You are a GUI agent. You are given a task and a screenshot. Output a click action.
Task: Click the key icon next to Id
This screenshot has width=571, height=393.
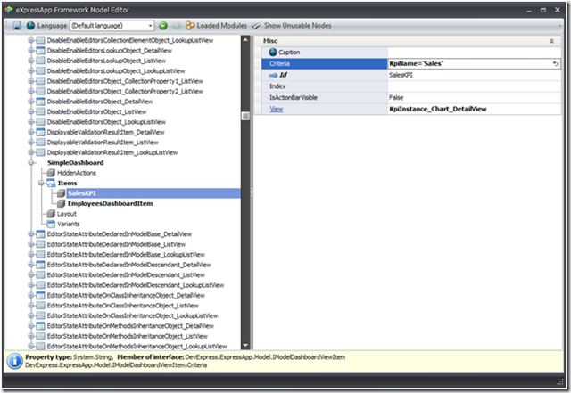point(273,76)
